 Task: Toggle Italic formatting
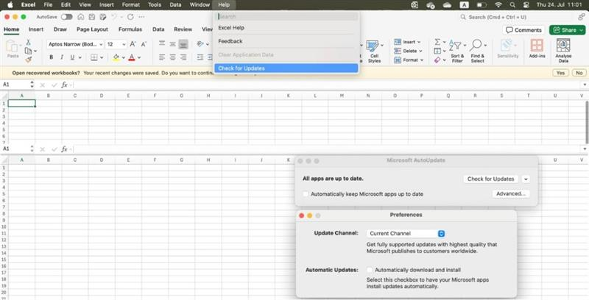tap(62, 57)
